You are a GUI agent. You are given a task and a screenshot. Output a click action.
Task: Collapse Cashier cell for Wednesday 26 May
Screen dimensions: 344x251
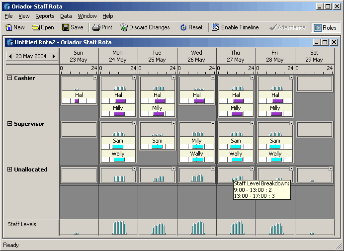pos(213,77)
